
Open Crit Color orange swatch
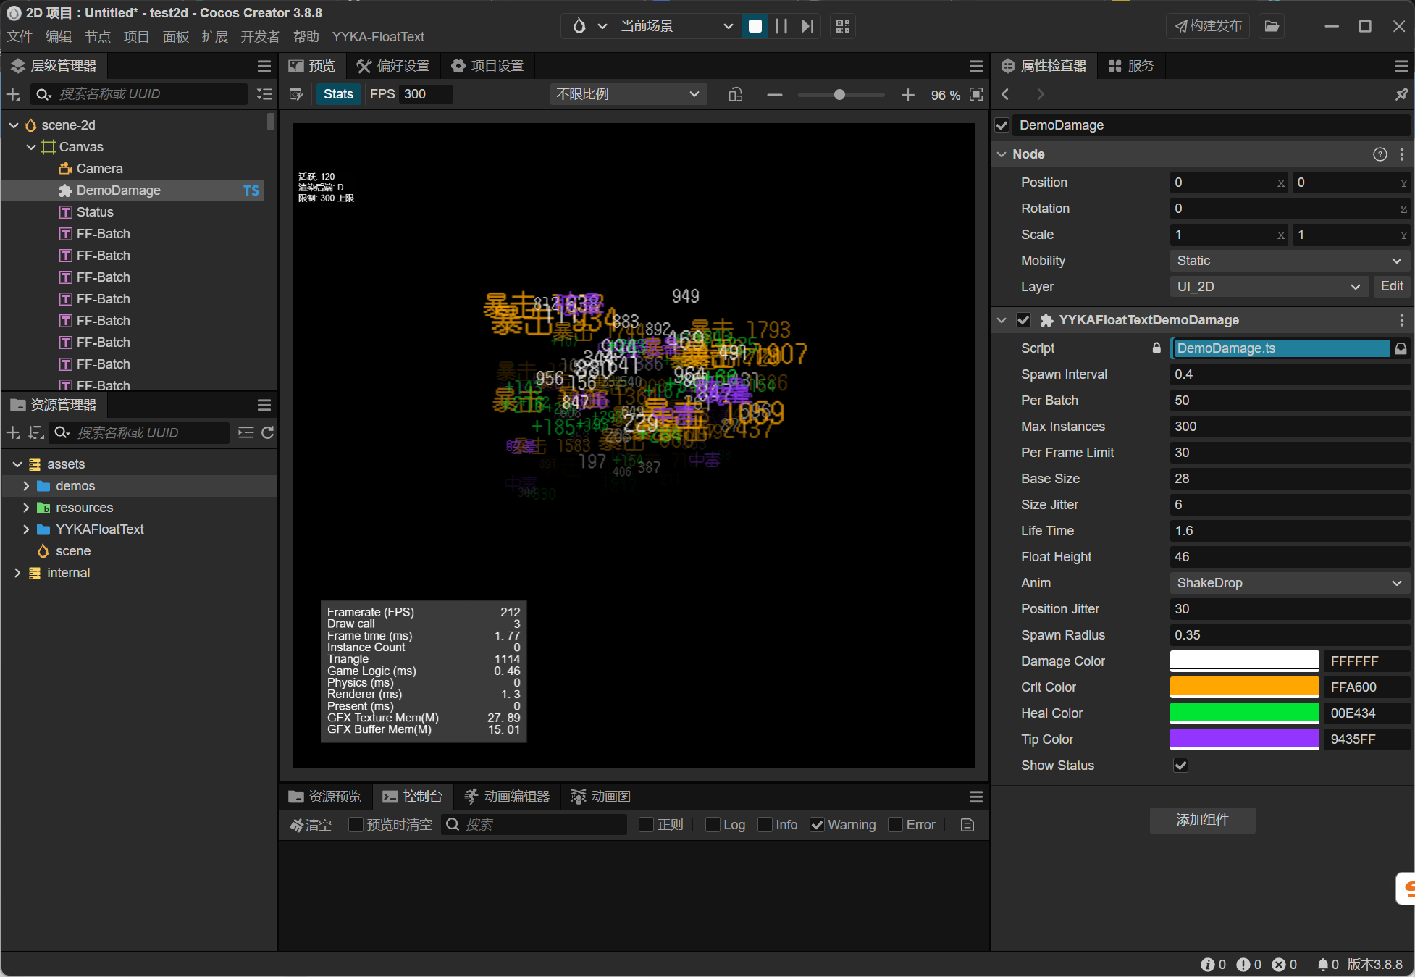1244,687
